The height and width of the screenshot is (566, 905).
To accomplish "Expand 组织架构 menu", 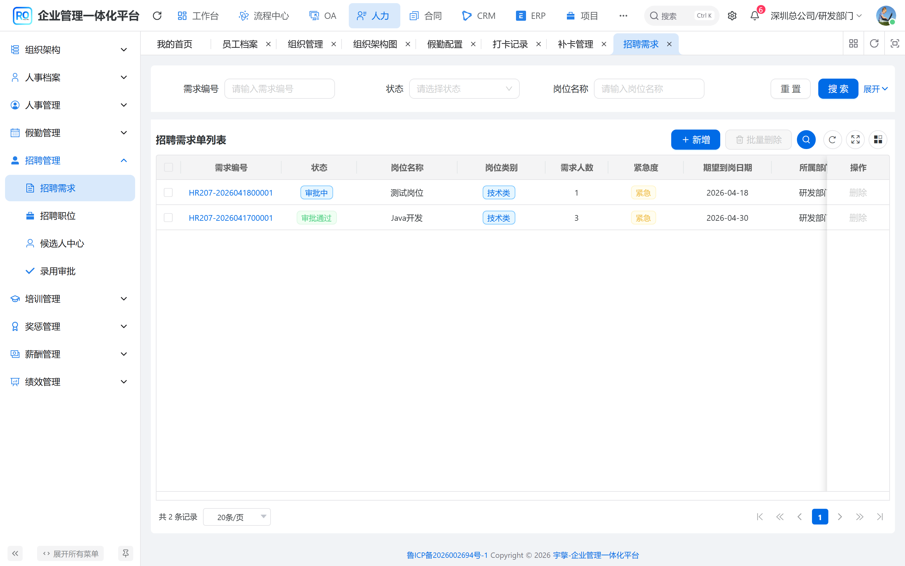I will 70,49.
